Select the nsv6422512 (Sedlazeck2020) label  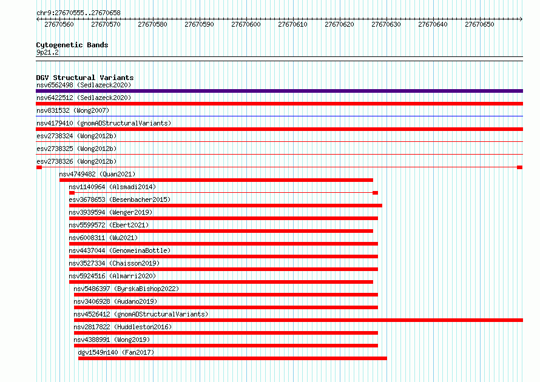(84, 98)
